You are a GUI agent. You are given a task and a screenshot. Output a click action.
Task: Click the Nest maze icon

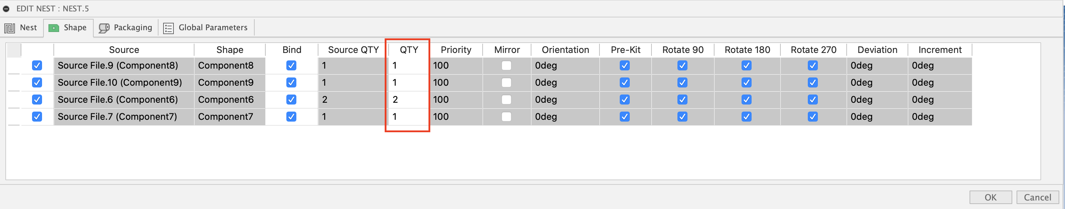point(9,28)
